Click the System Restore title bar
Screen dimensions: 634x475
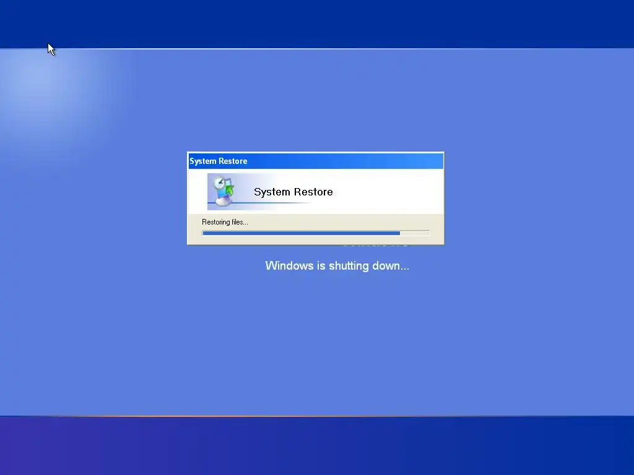316,161
